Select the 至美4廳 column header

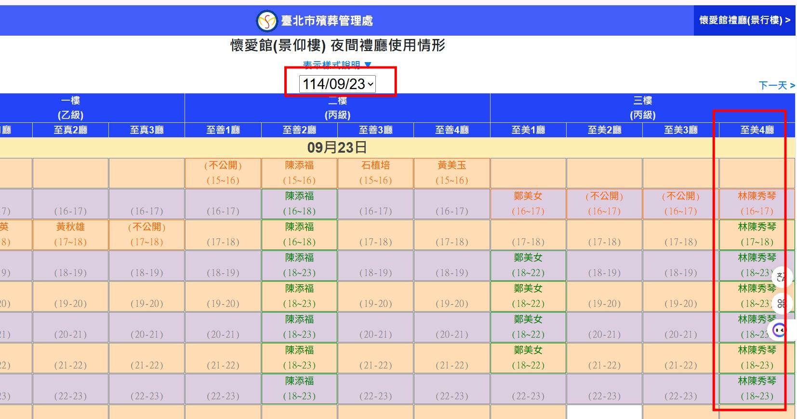[x=757, y=130]
